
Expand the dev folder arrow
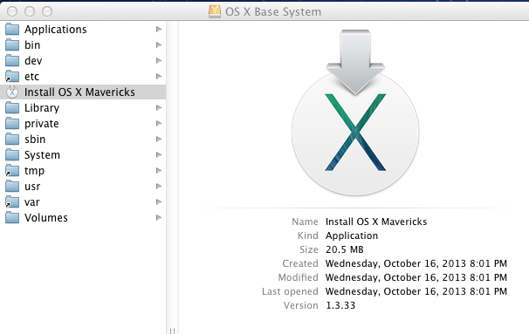(x=159, y=61)
